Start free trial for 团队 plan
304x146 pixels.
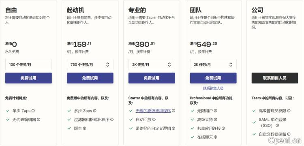pyautogui.click(x=213, y=78)
